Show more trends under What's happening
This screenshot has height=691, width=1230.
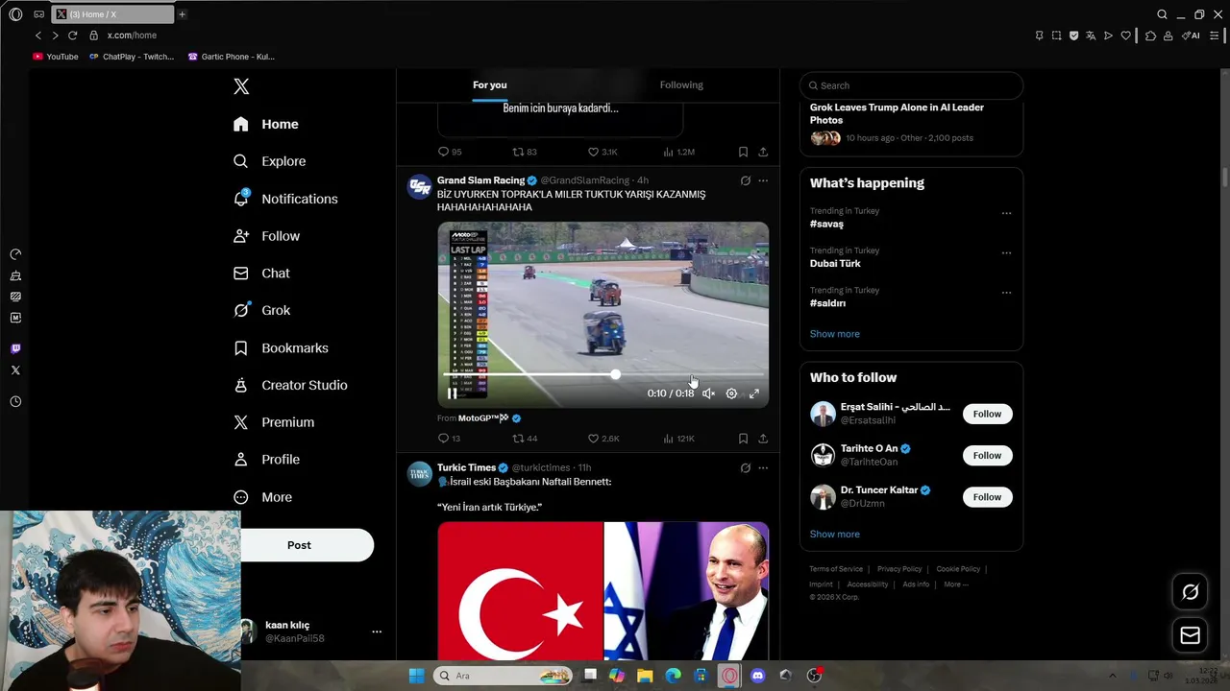[834, 334]
